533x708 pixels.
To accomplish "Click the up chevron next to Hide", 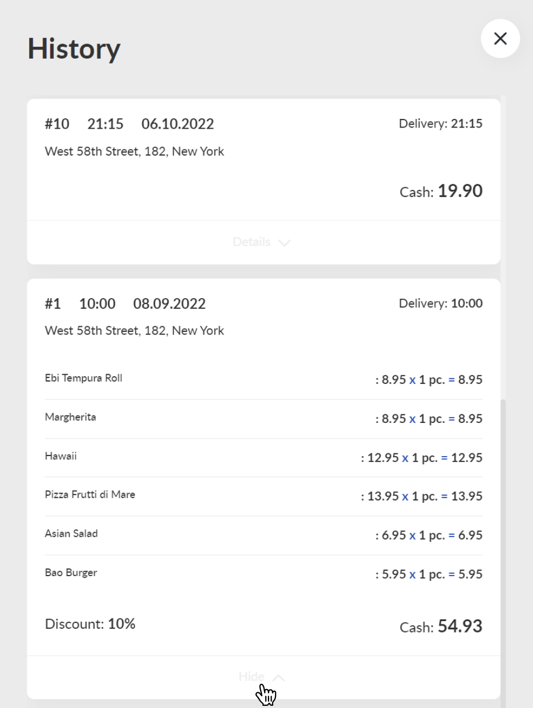I will pos(278,678).
